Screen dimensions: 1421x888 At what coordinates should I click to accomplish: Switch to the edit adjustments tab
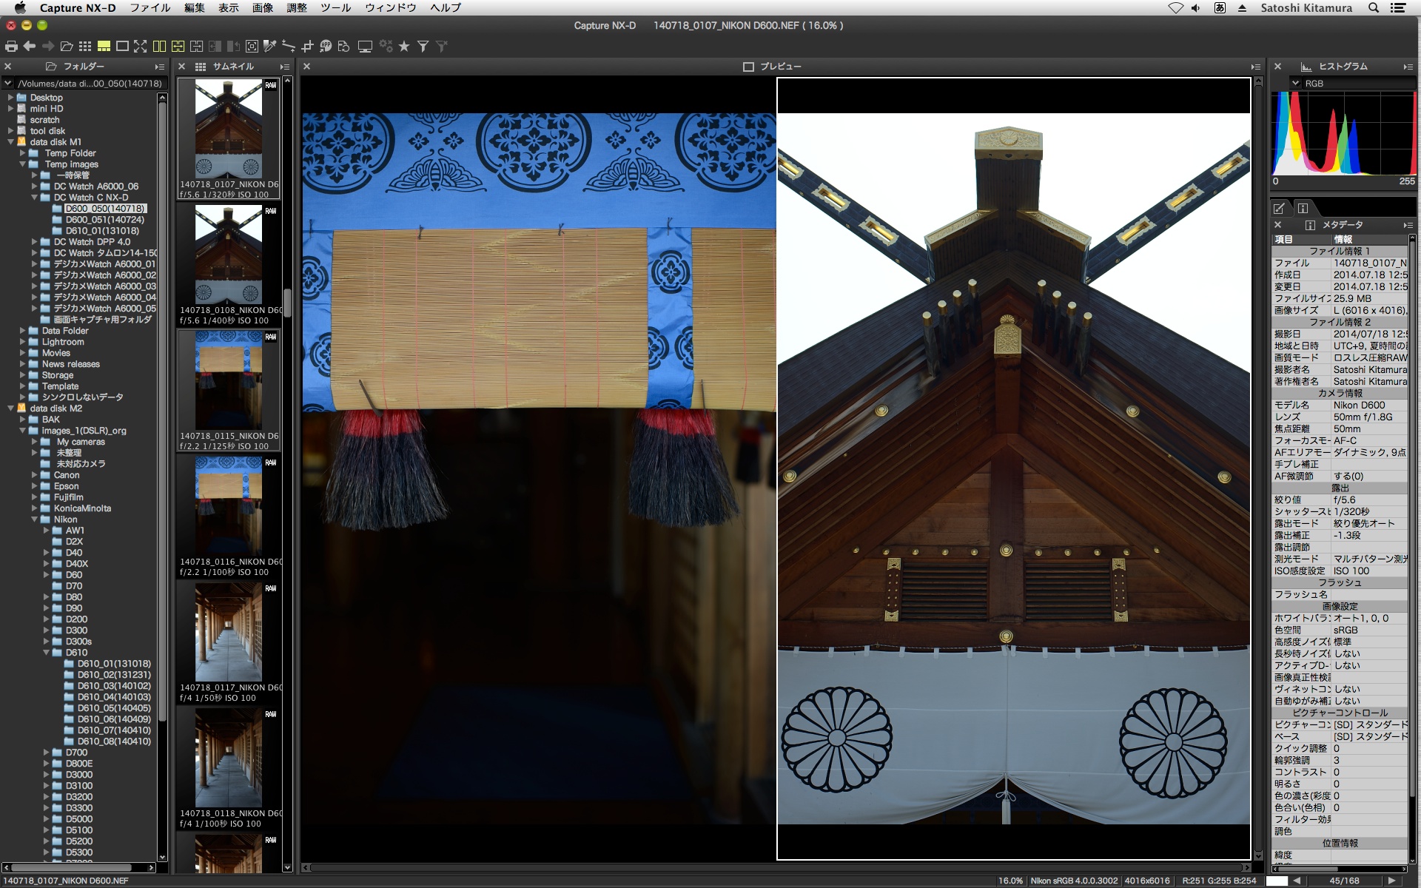[1279, 208]
